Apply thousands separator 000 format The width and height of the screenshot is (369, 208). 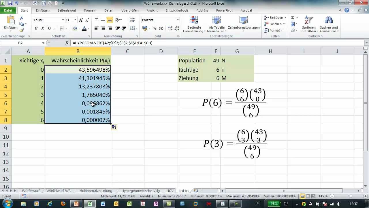(161, 28)
